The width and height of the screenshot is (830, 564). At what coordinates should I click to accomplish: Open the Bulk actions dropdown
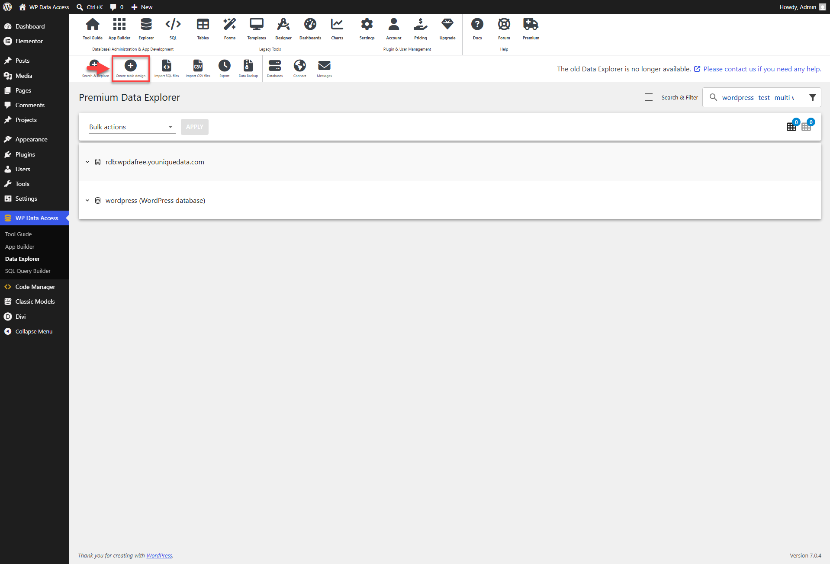[132, 127]
